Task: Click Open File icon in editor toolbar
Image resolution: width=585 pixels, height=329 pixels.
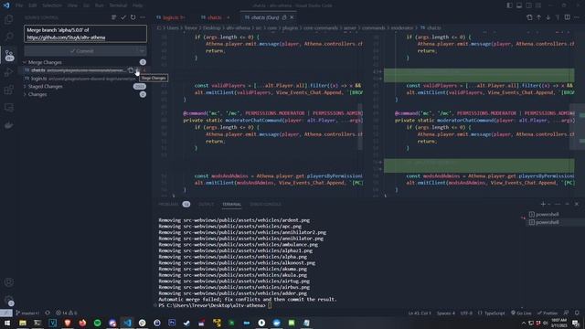Action: click(x=529, y=17)
